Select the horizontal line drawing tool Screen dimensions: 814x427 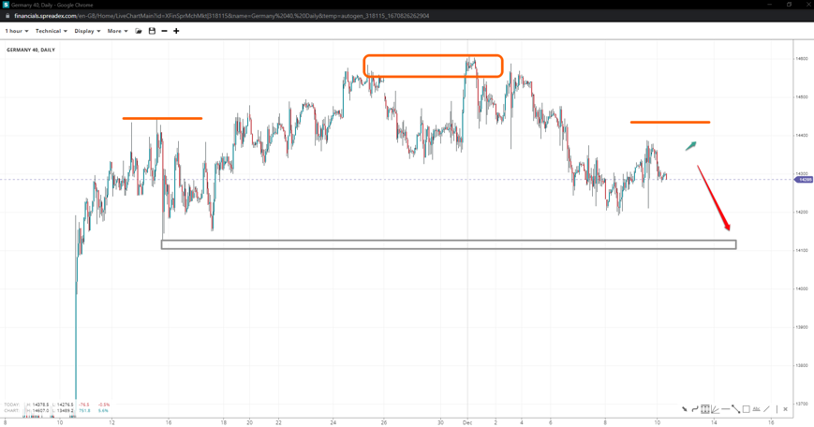click(x=725, y=409)
